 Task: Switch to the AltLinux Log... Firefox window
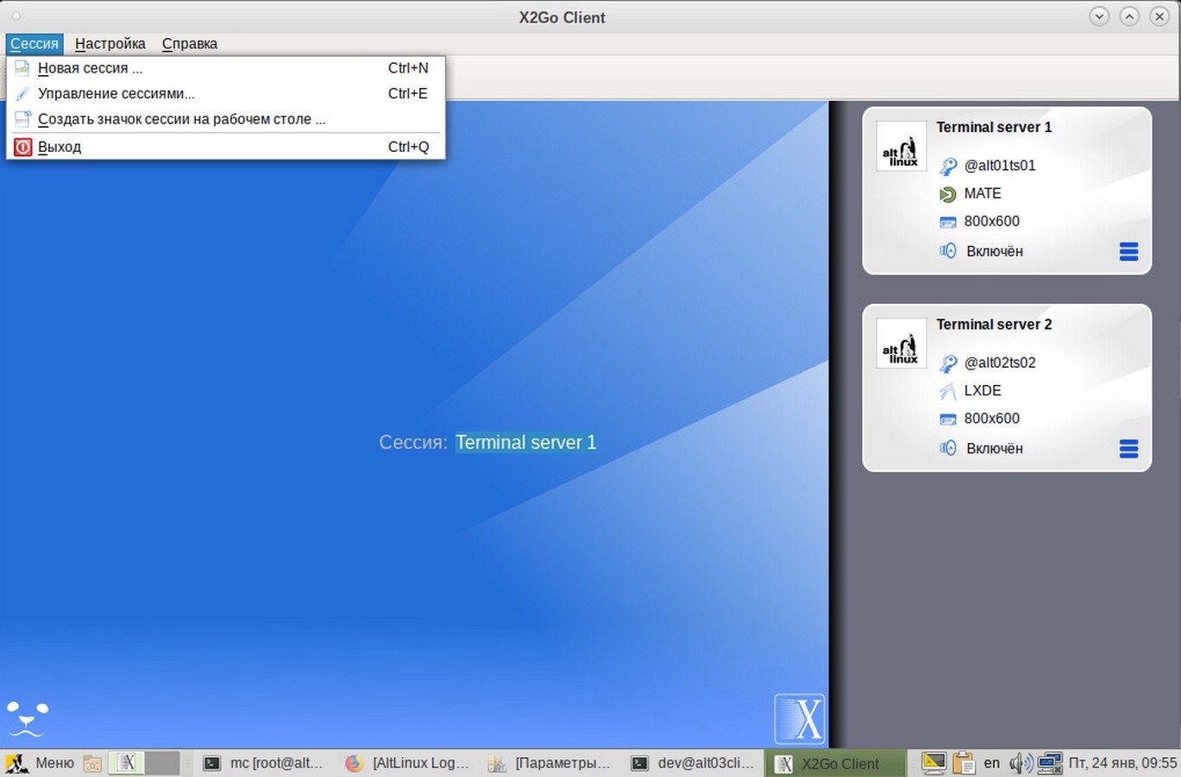coord(407,763)
